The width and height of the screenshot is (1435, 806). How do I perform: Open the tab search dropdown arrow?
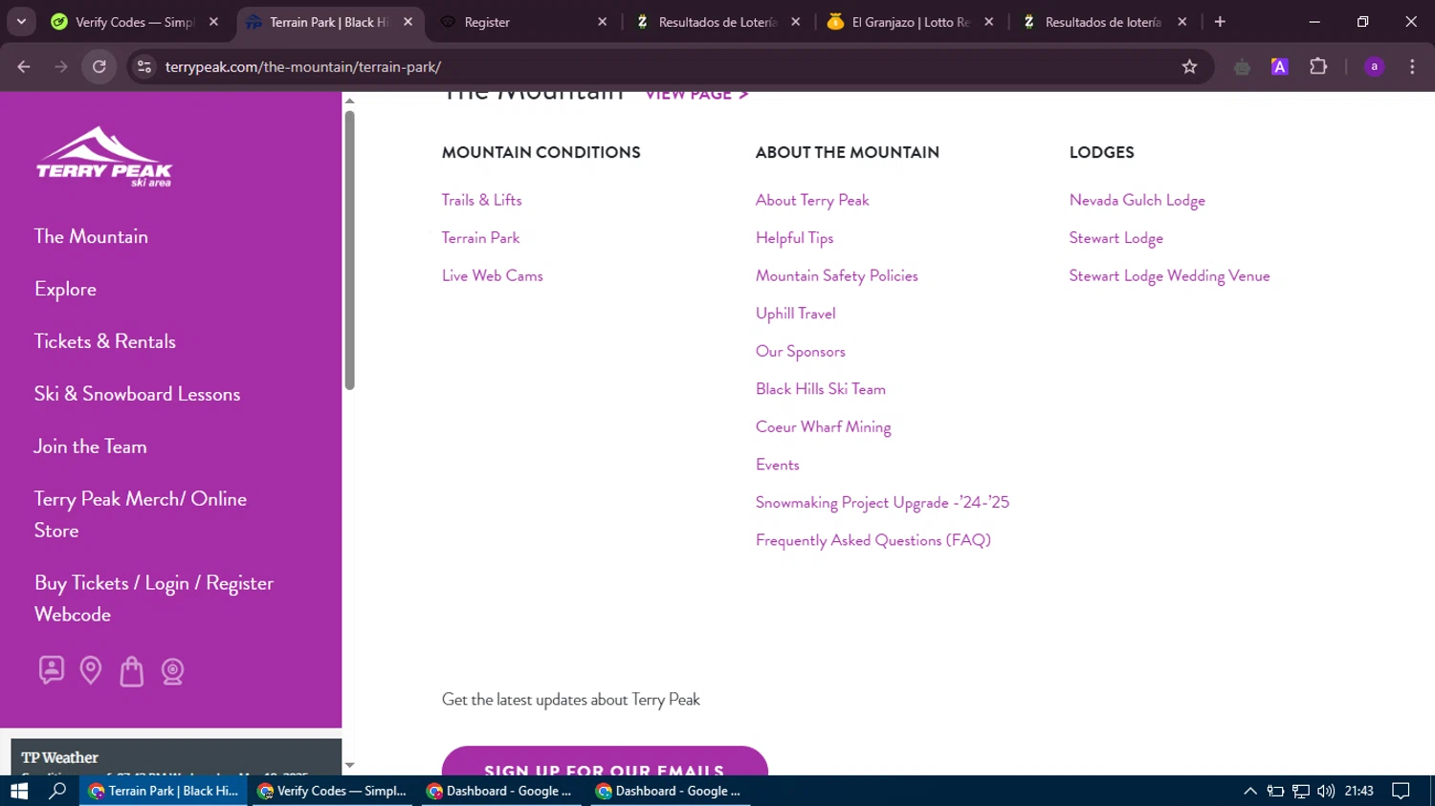coord(21,21)
